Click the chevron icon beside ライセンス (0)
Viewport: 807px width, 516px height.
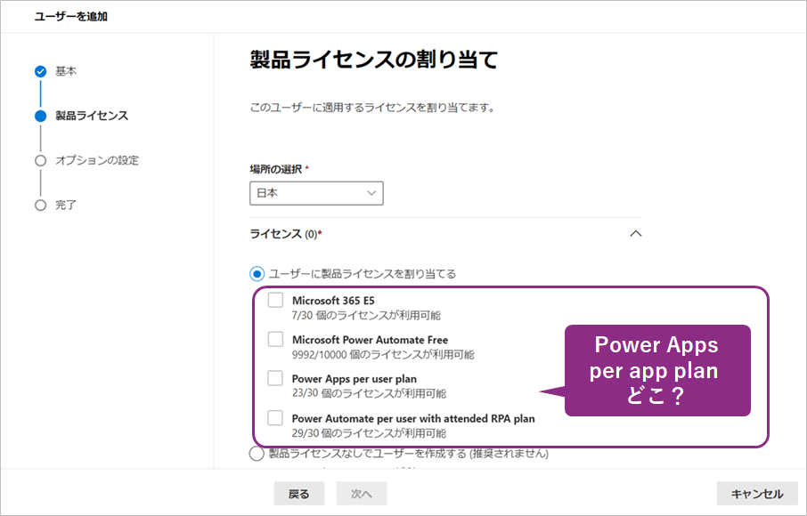[x=635, y=233]
